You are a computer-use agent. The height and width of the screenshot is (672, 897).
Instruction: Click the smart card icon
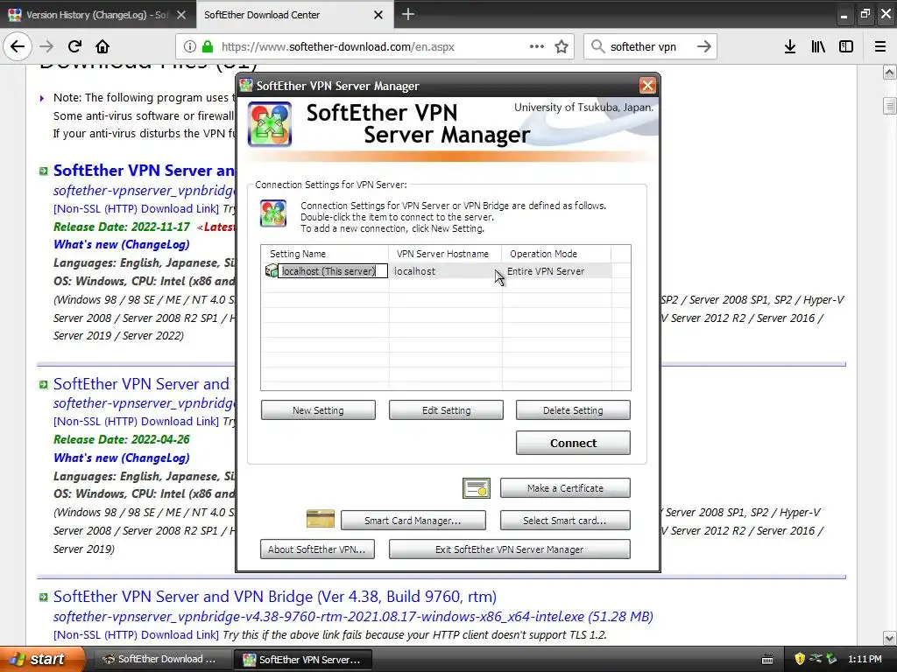coord(321,519)
